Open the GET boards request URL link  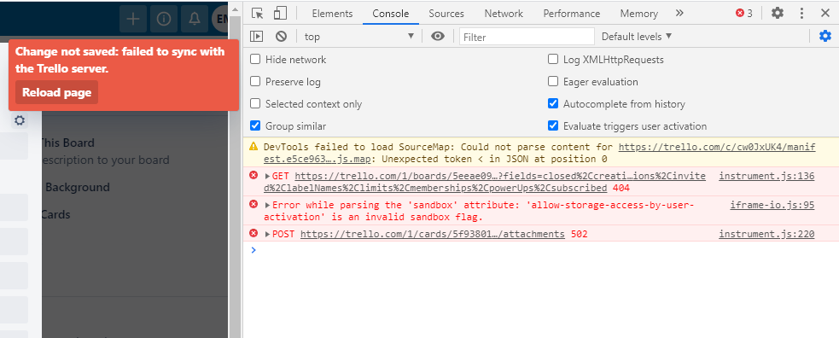click(x=485, y=182)
